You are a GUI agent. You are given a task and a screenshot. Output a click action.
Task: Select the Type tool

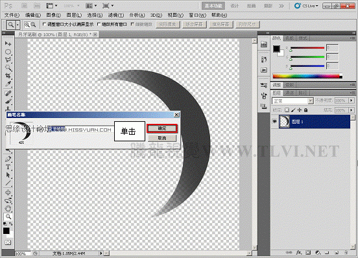pos(8,167)
